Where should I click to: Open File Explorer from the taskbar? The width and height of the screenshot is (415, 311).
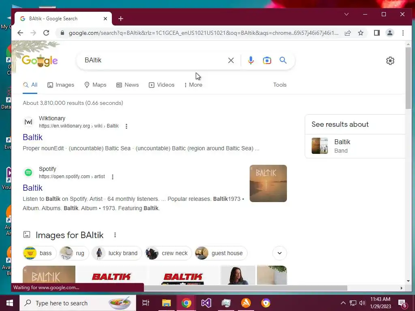[x=166, y=303]
